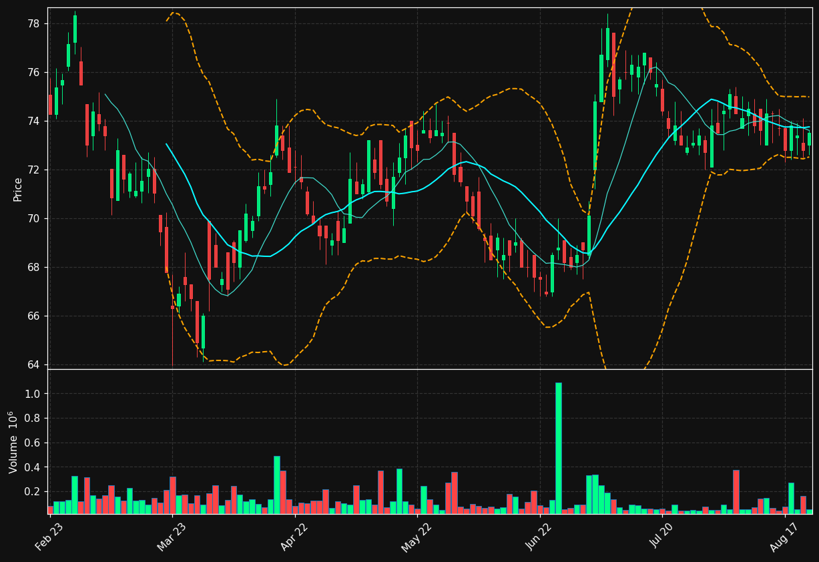
Task: Click the 74 price axis label
Action: [34, 121]
